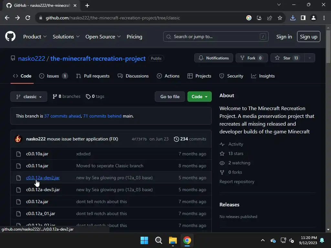The image size is (331, 248).
Task: Open the nasko222 owner link
Action: pyautogui.click(x=32, y=59)
